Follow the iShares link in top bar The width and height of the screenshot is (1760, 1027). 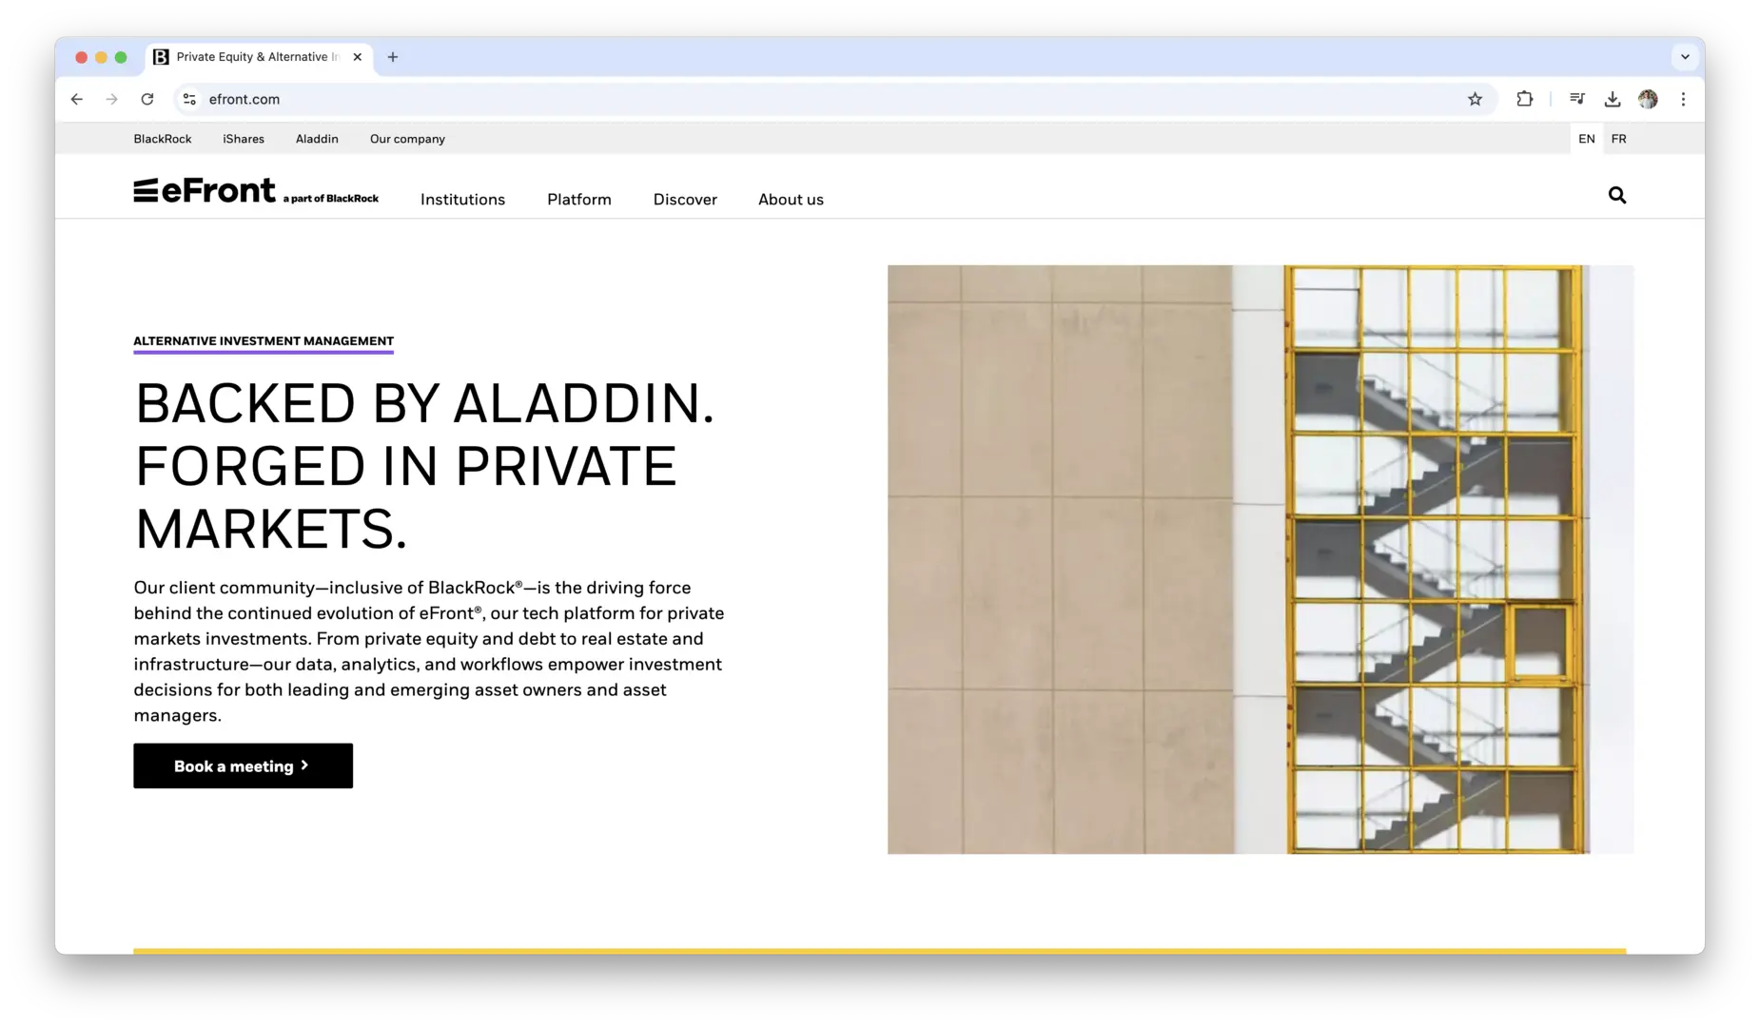(244, 139)
